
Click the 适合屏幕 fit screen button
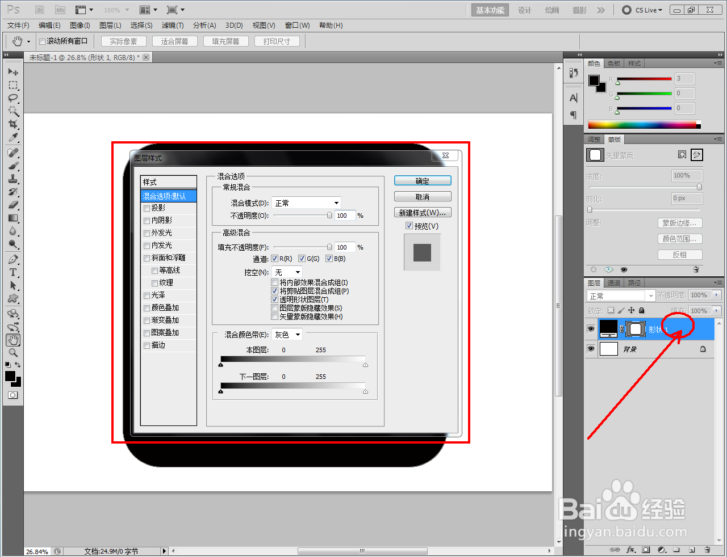click(x=175, y=41)
